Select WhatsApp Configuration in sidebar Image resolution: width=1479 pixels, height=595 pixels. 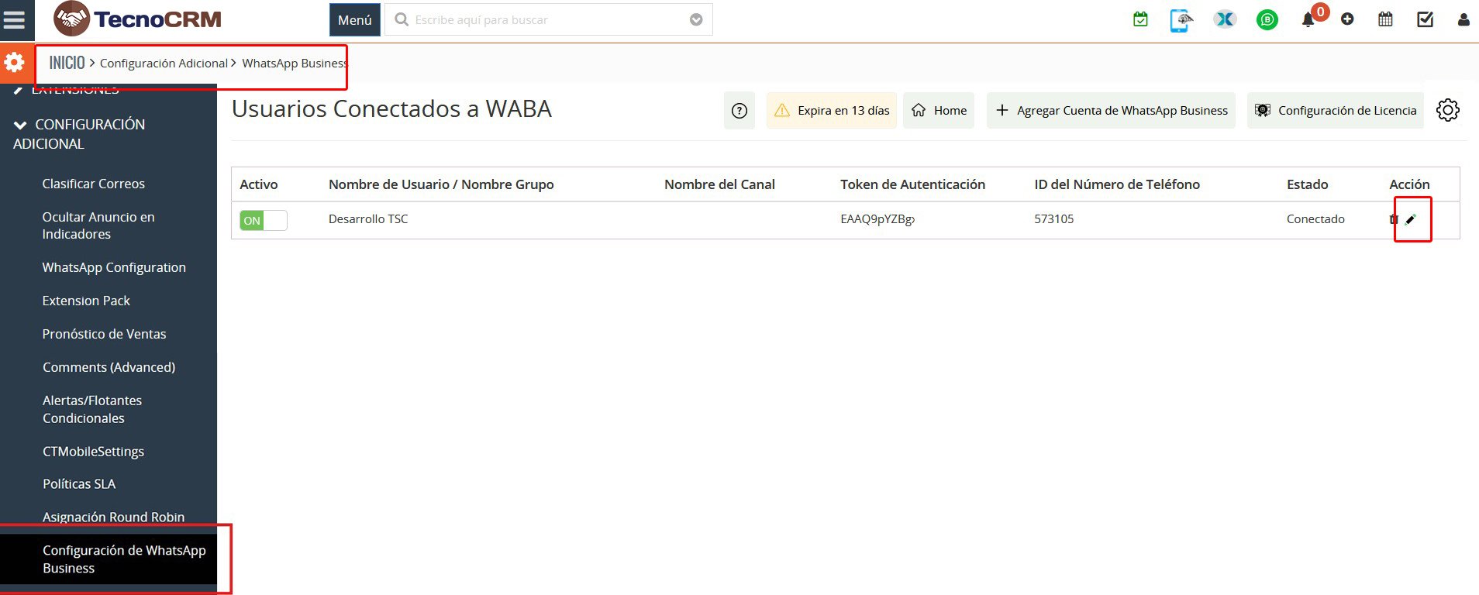click(114, 267)
